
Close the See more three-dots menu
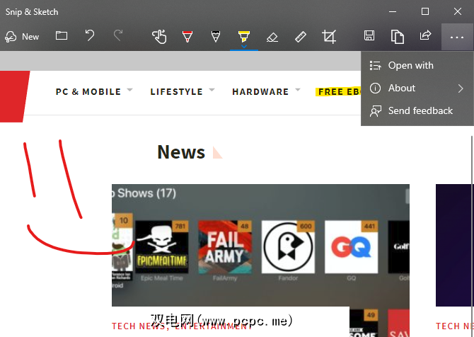pos(457,38)
